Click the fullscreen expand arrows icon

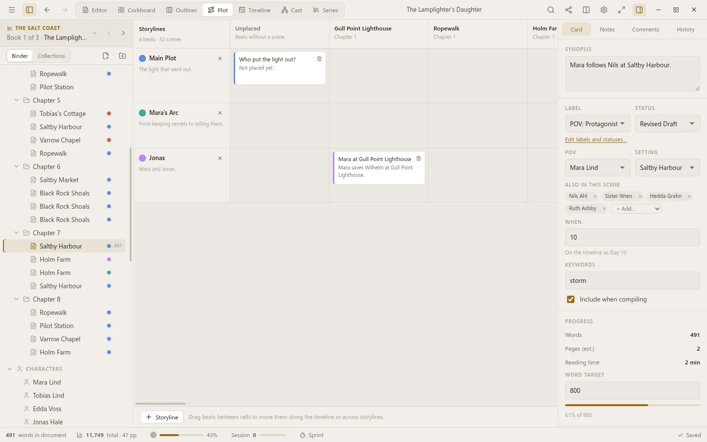[x=622, y=10]
